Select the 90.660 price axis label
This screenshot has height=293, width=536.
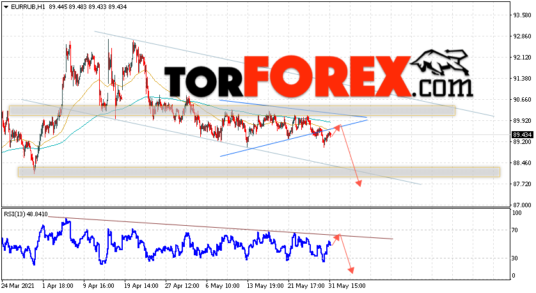pyautogui.click(x=522, y=100)
